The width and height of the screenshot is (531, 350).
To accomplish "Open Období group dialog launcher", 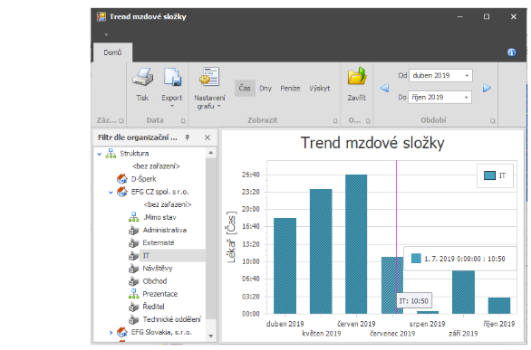I will [x=492, y=120].
